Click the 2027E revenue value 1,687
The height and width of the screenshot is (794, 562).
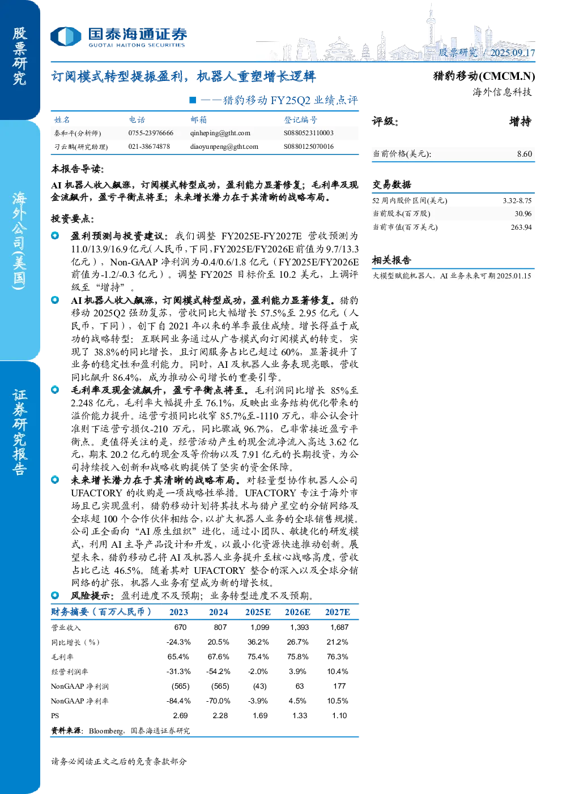(339, 628)
